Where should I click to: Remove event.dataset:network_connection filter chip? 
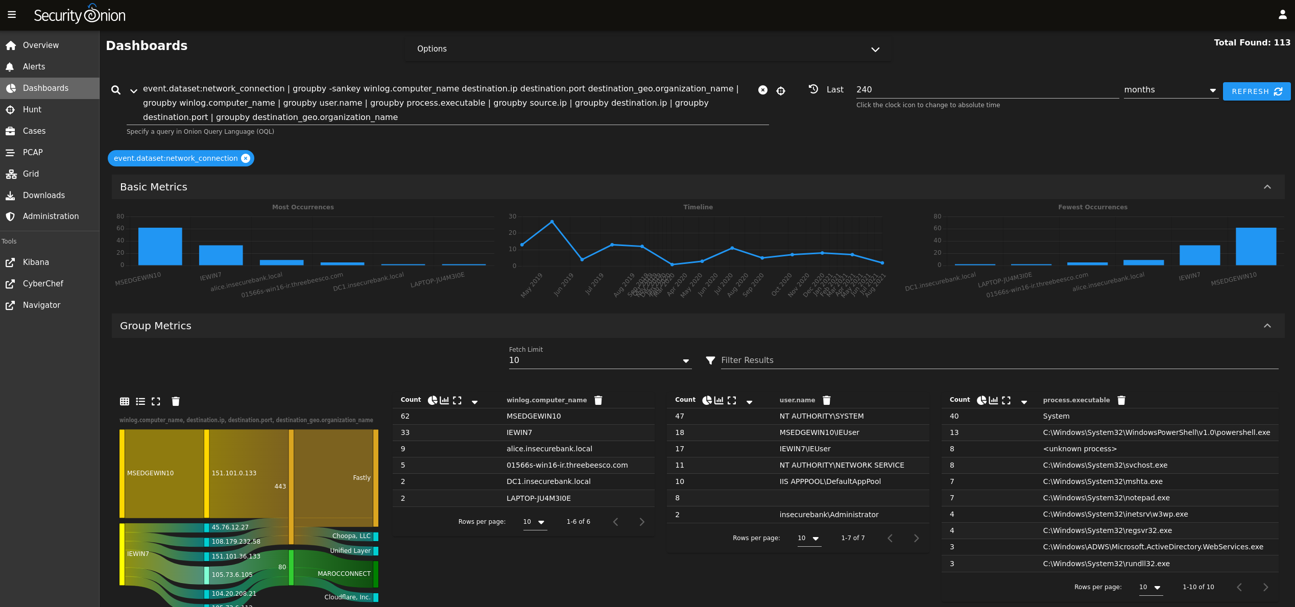click(x=246, y=158)
